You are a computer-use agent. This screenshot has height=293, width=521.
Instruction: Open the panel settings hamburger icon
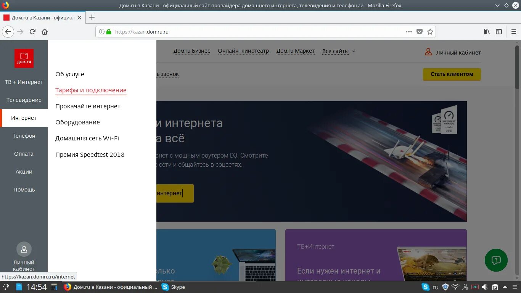click(x=515, y=287)
